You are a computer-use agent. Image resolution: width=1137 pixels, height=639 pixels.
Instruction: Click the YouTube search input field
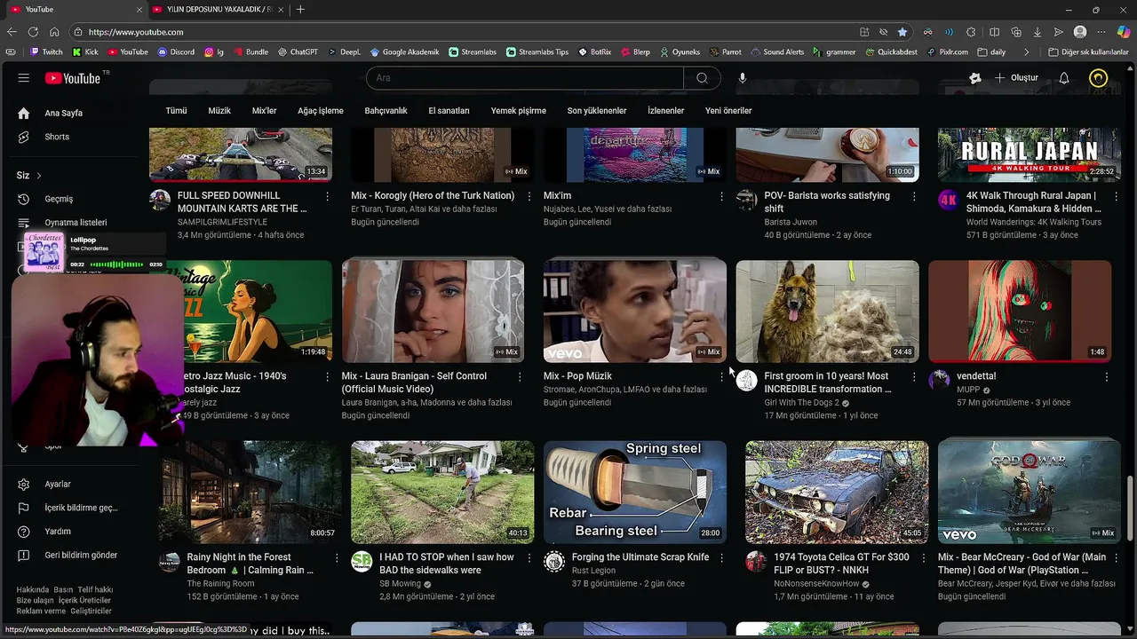(524, 78)
